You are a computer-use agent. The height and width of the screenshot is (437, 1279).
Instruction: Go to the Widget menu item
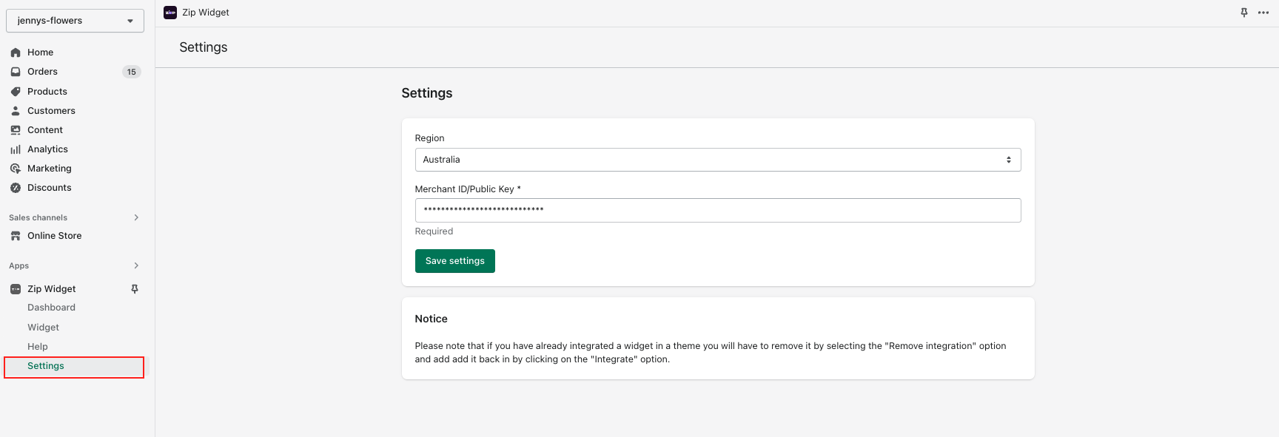pos(44,328)
